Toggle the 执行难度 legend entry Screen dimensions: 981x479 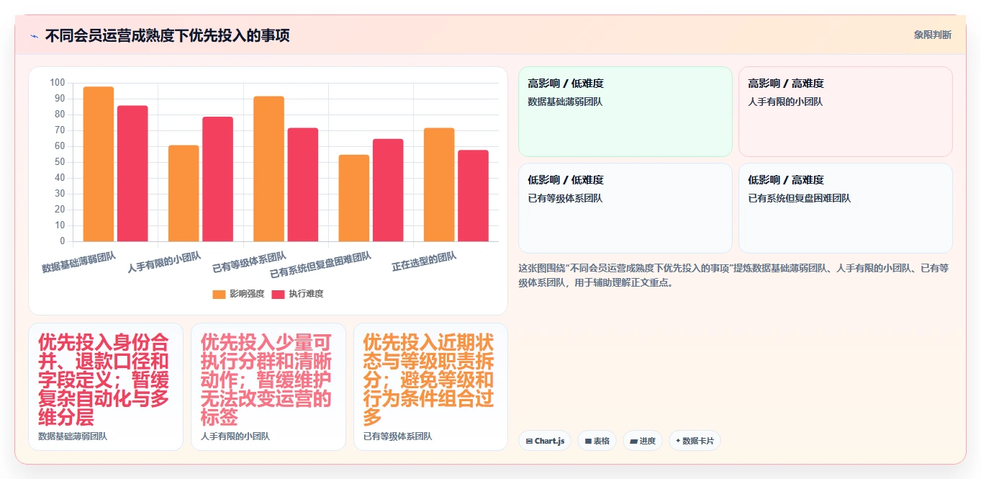click(x=297, y=294)
